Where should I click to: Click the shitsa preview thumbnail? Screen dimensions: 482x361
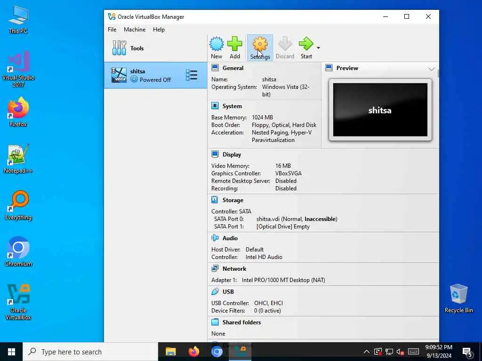[380, 110]
